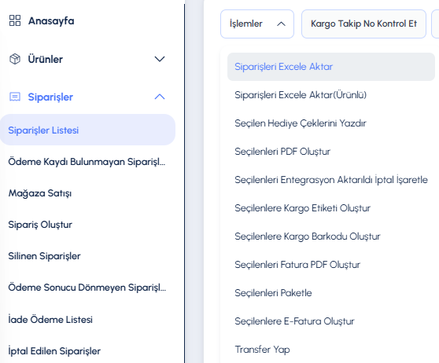Choose Transfer Yap option
Image resolution: width=439 pixels, height=363 pixels.
pos(262,350)
